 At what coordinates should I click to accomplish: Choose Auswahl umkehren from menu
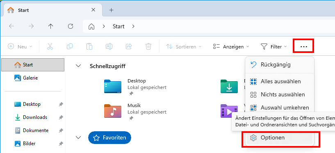(280, 107)
